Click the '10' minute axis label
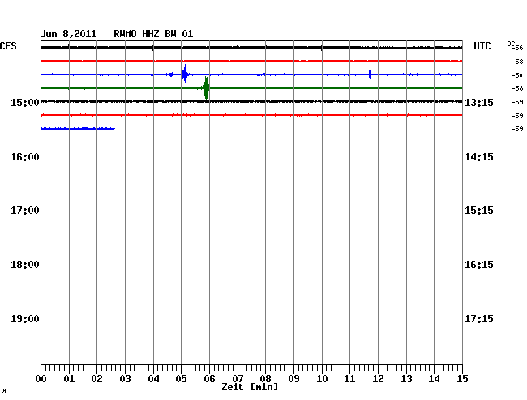 pyautogui.click(x=322, y=379)
